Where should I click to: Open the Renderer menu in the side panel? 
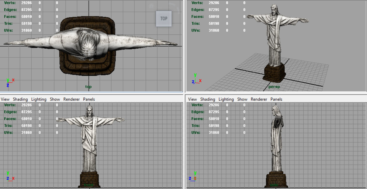point(259,99)
